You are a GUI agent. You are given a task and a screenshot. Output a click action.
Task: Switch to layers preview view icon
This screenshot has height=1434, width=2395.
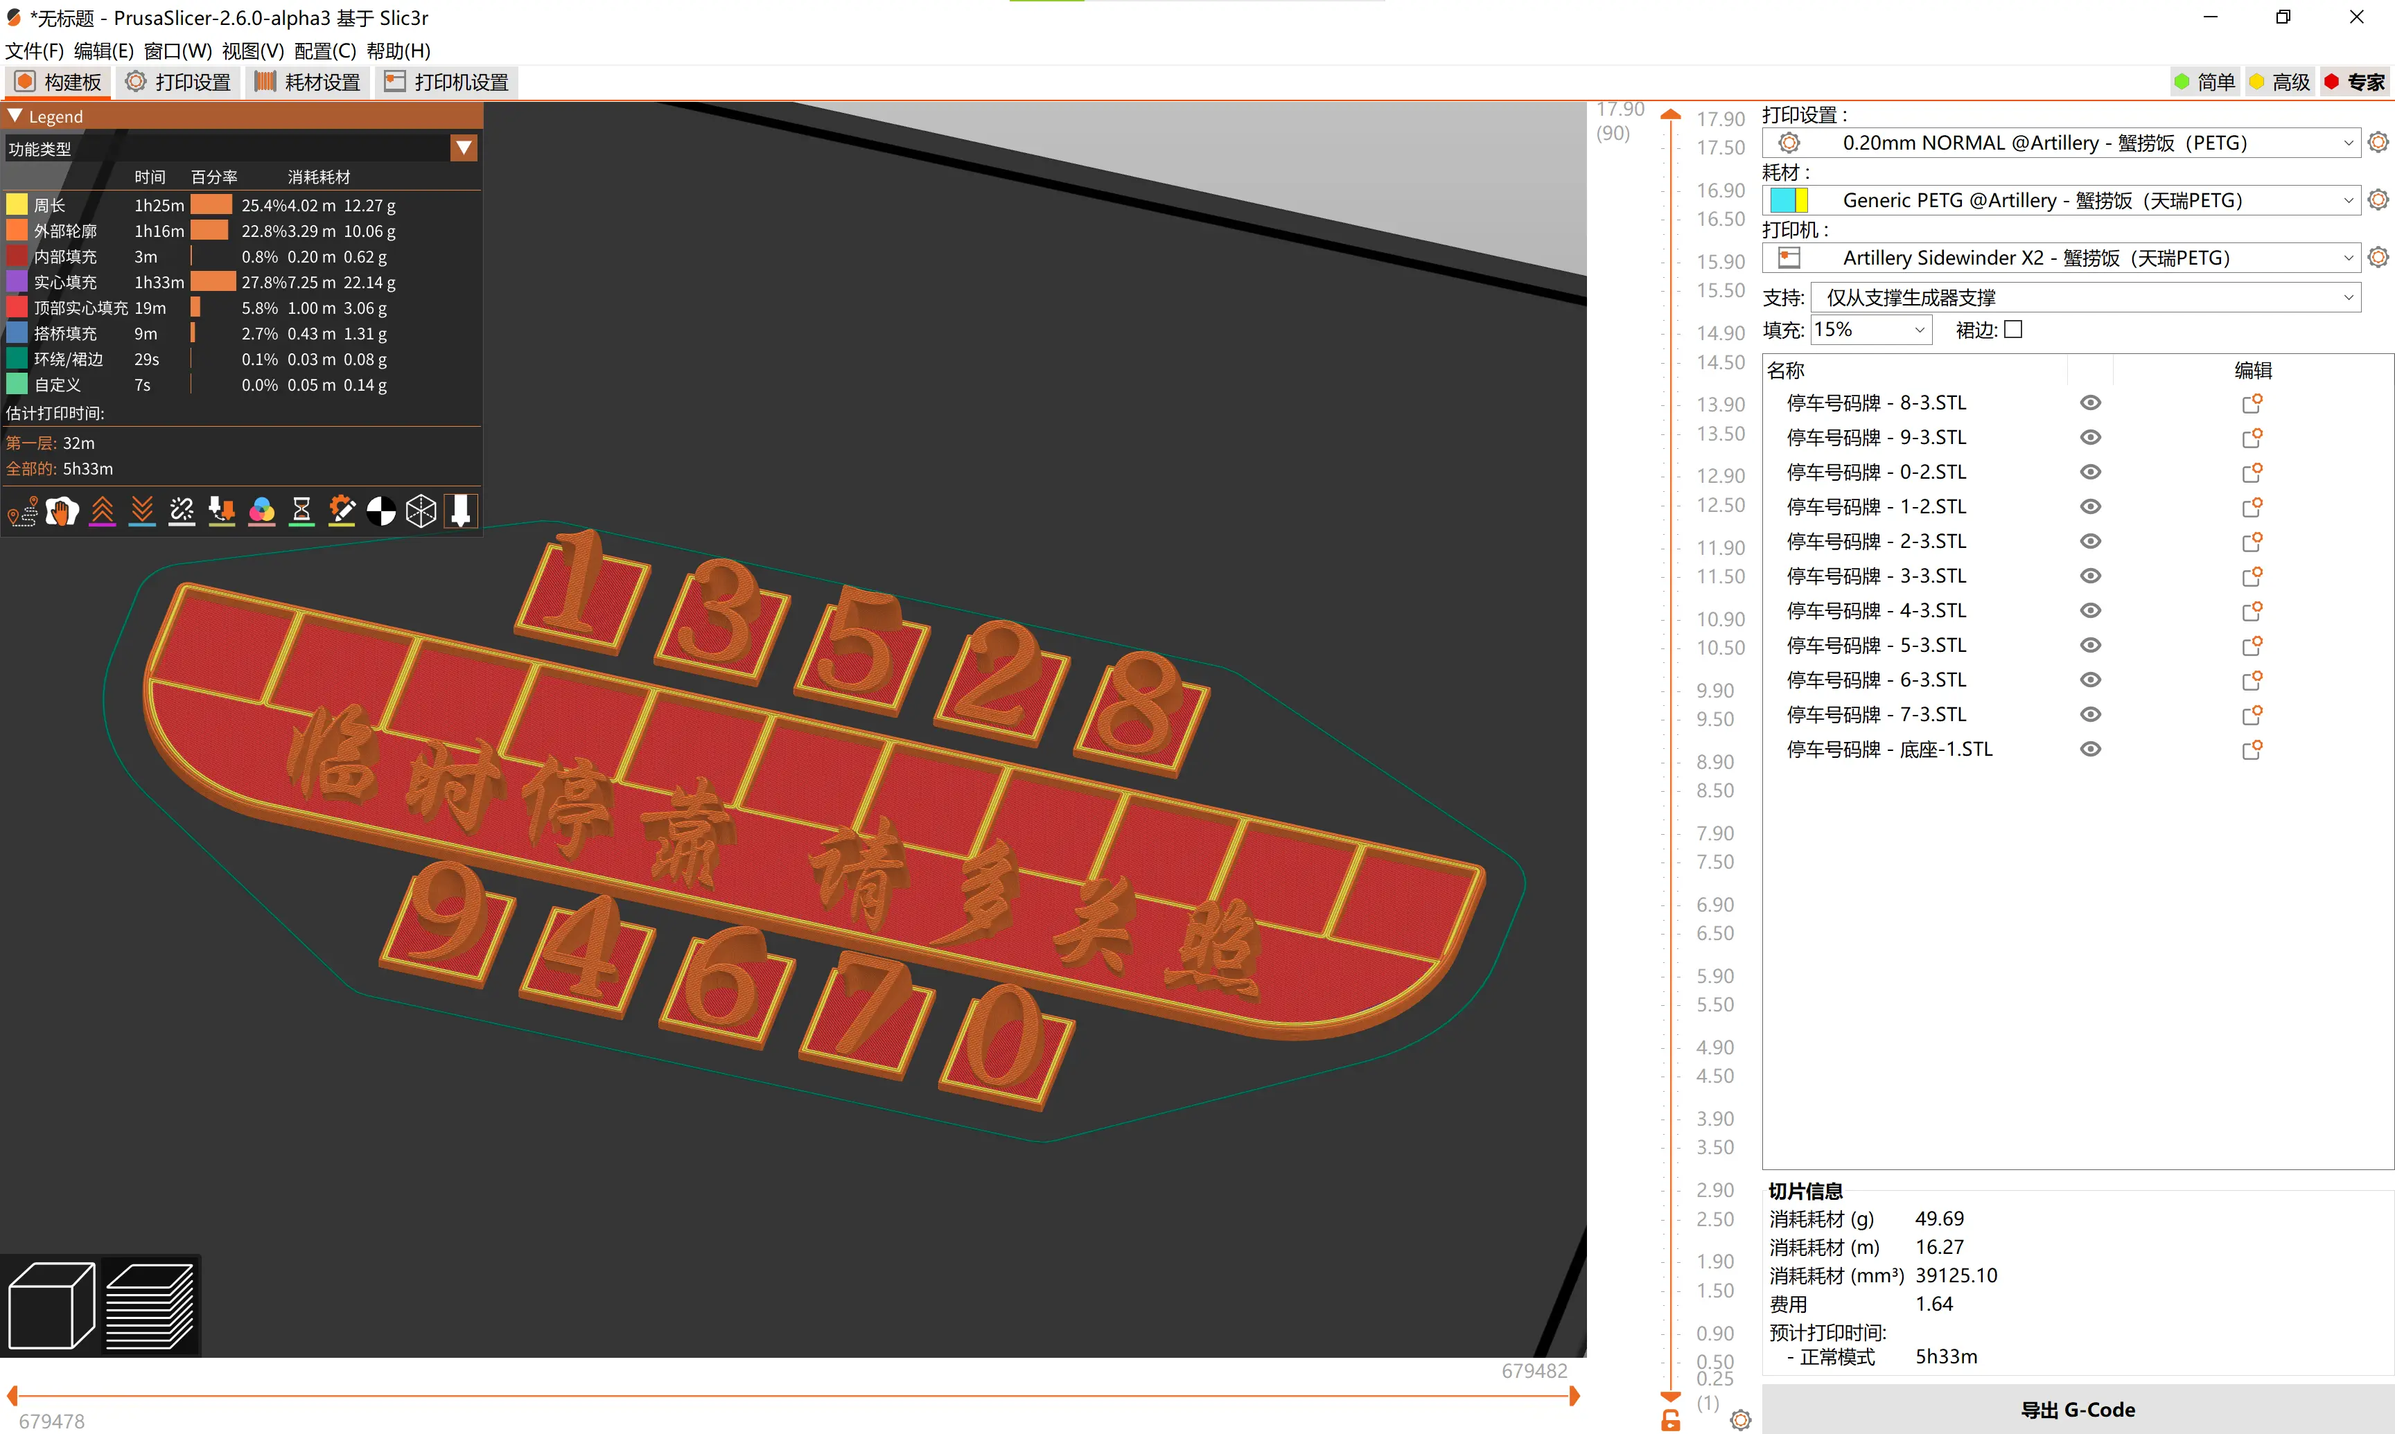(150, 1305)
